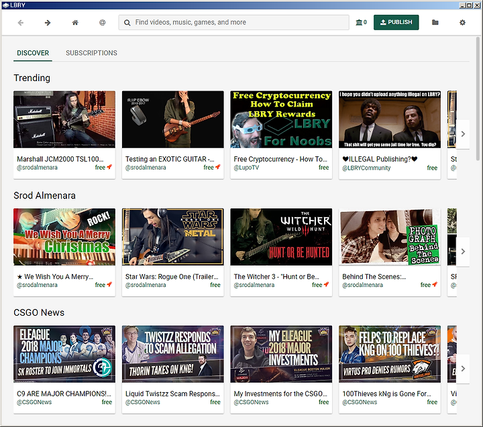Switch to the Discover tab
This screenshot has height=427, width=483.
tap(33, 53)
